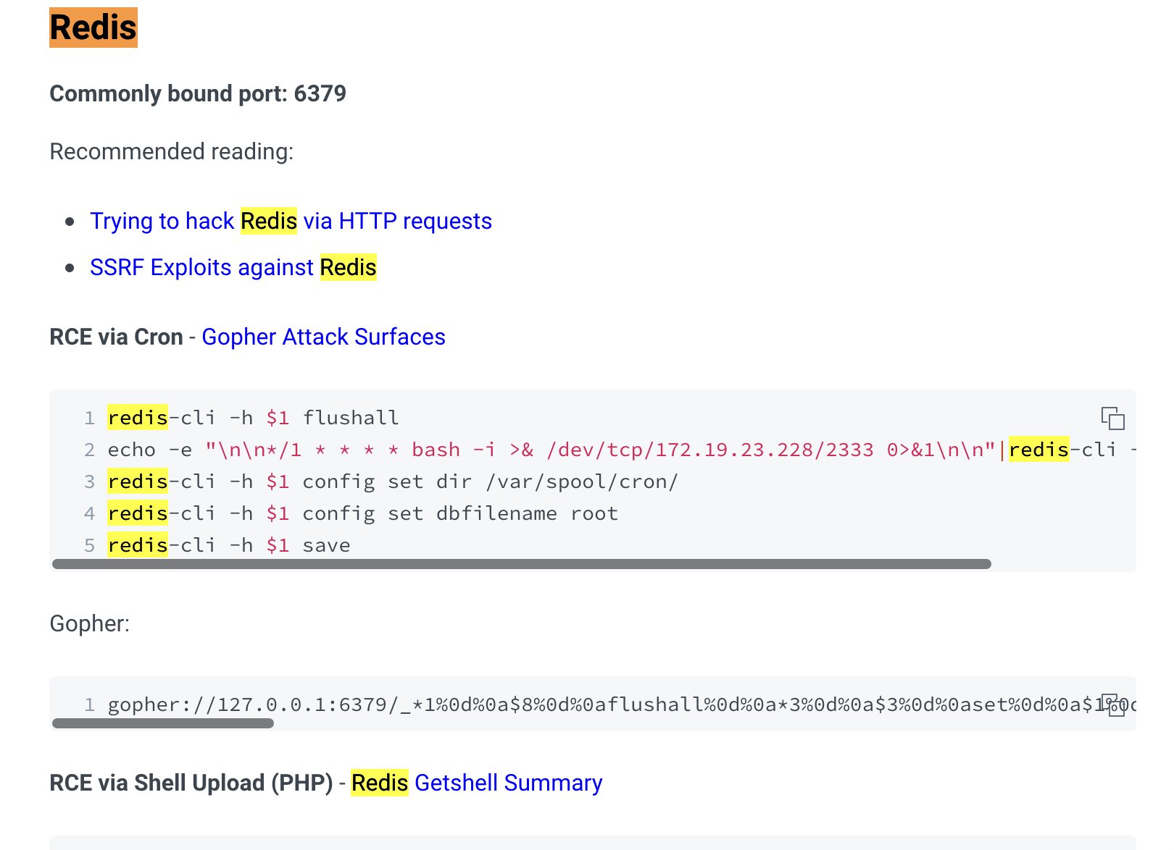The image size is (1174, 850).
Task: Click the 'config set dir /var/spool/cron/' line
Action: (x=393, y=481)
